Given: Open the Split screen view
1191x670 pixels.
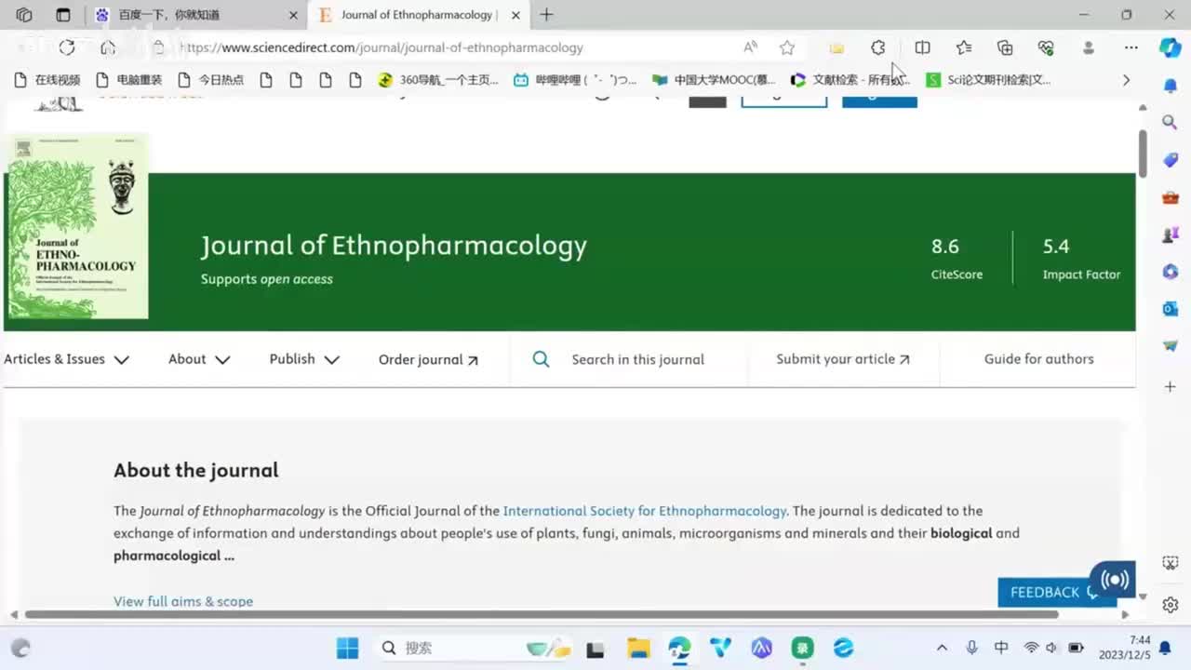Looking at the screenshot, I should pos(922,47).
